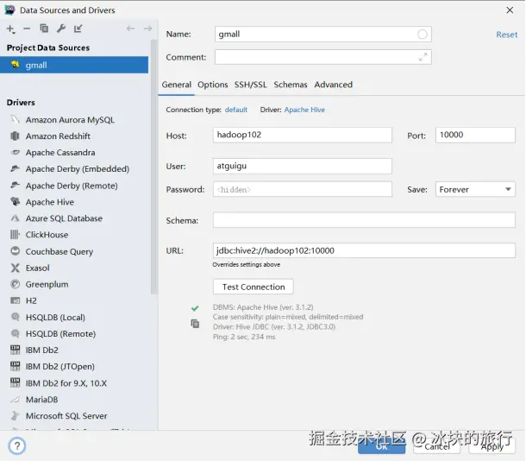526x461 pixels.
Task: Click the make global import icon
Action: point(78,28)
